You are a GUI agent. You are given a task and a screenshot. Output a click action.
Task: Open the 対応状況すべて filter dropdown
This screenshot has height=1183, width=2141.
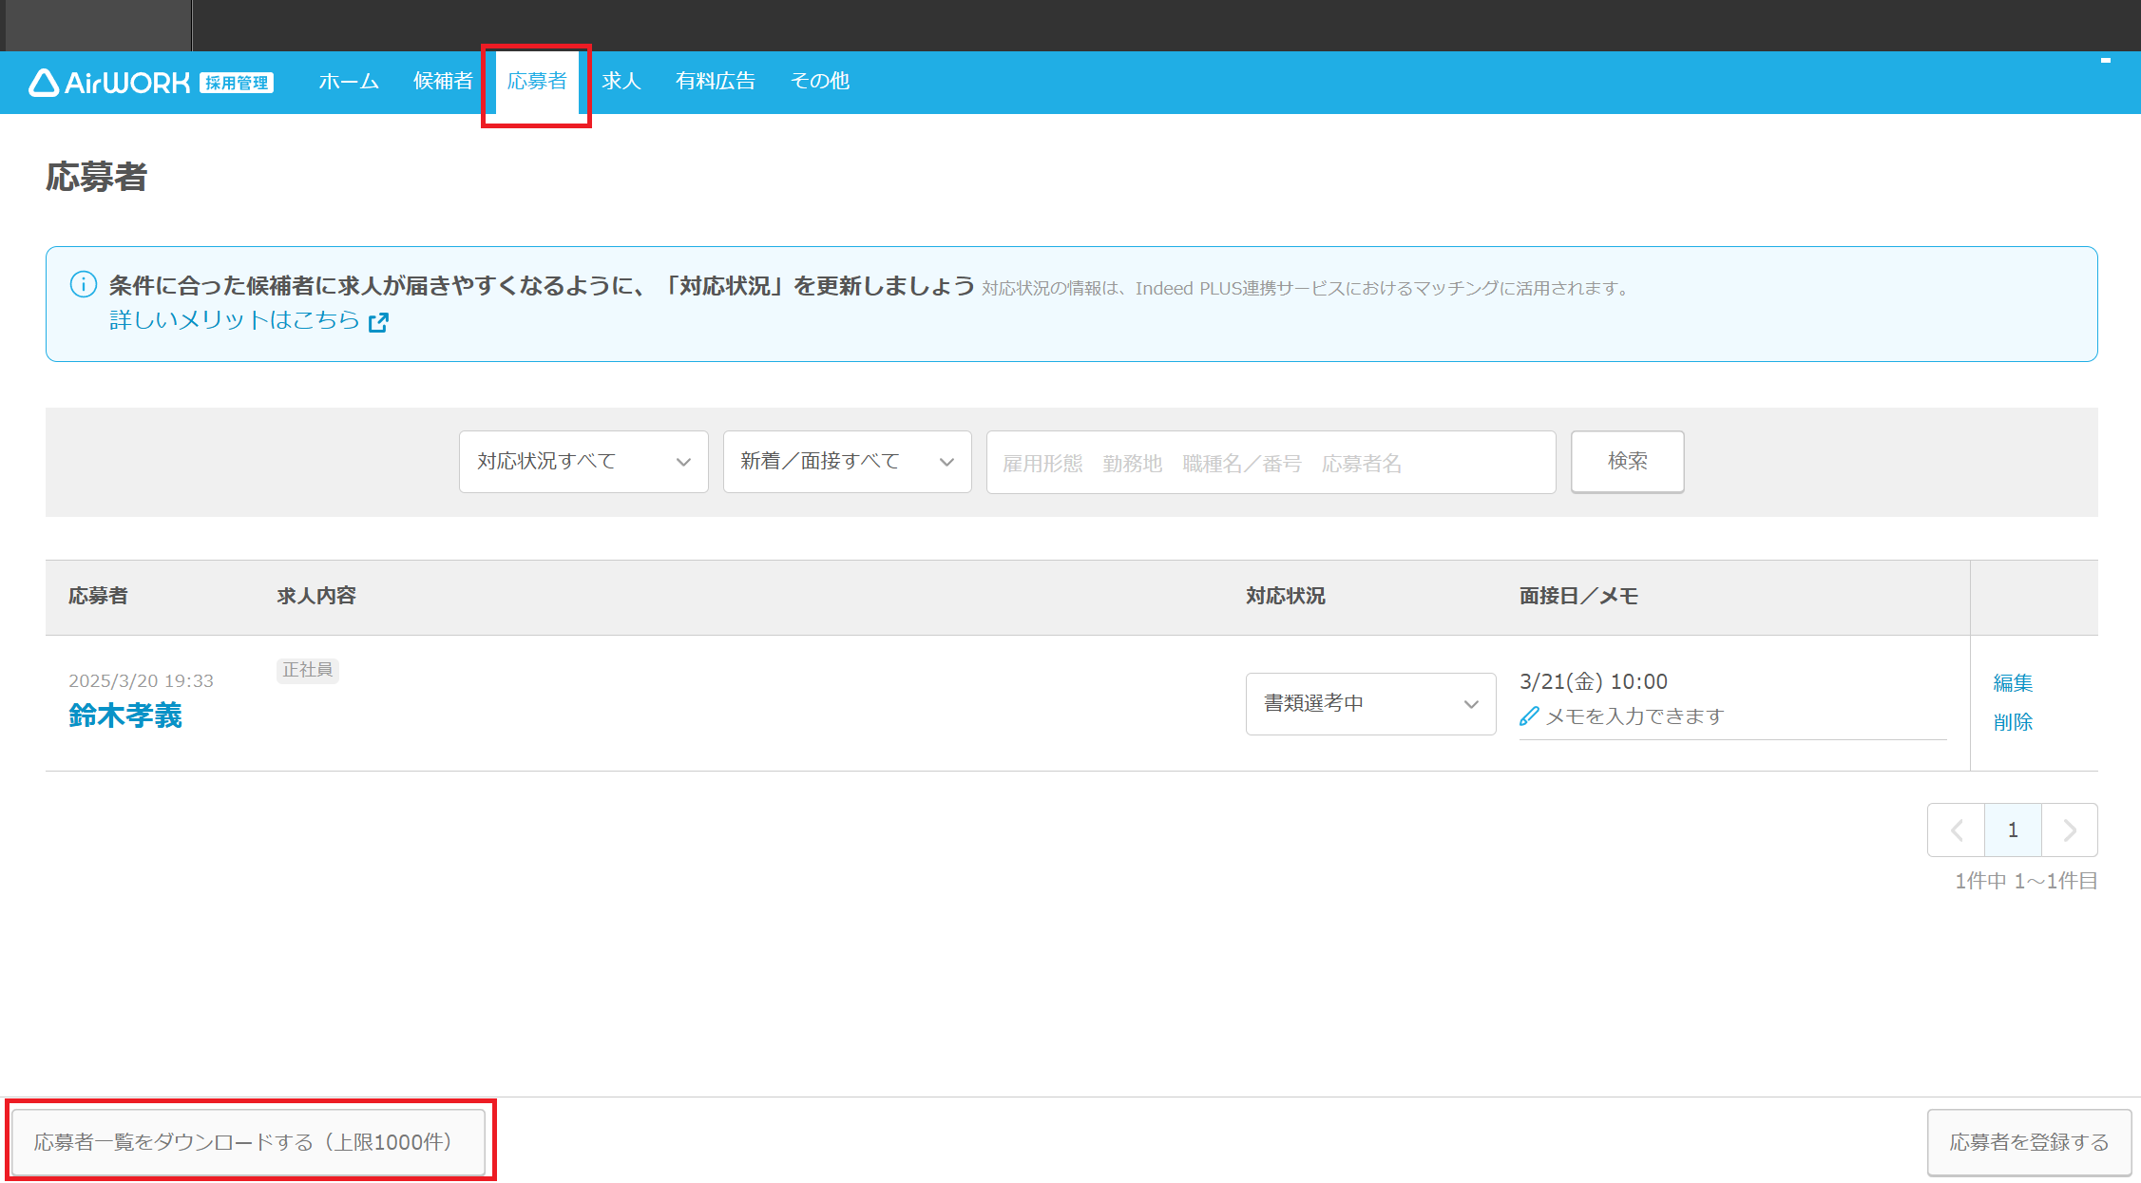click(583, 462)
